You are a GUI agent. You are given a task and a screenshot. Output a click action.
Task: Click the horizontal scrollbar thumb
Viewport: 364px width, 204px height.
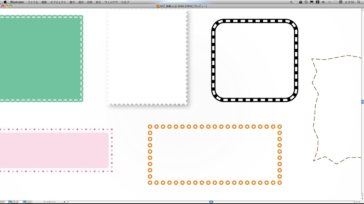point(211,202)
